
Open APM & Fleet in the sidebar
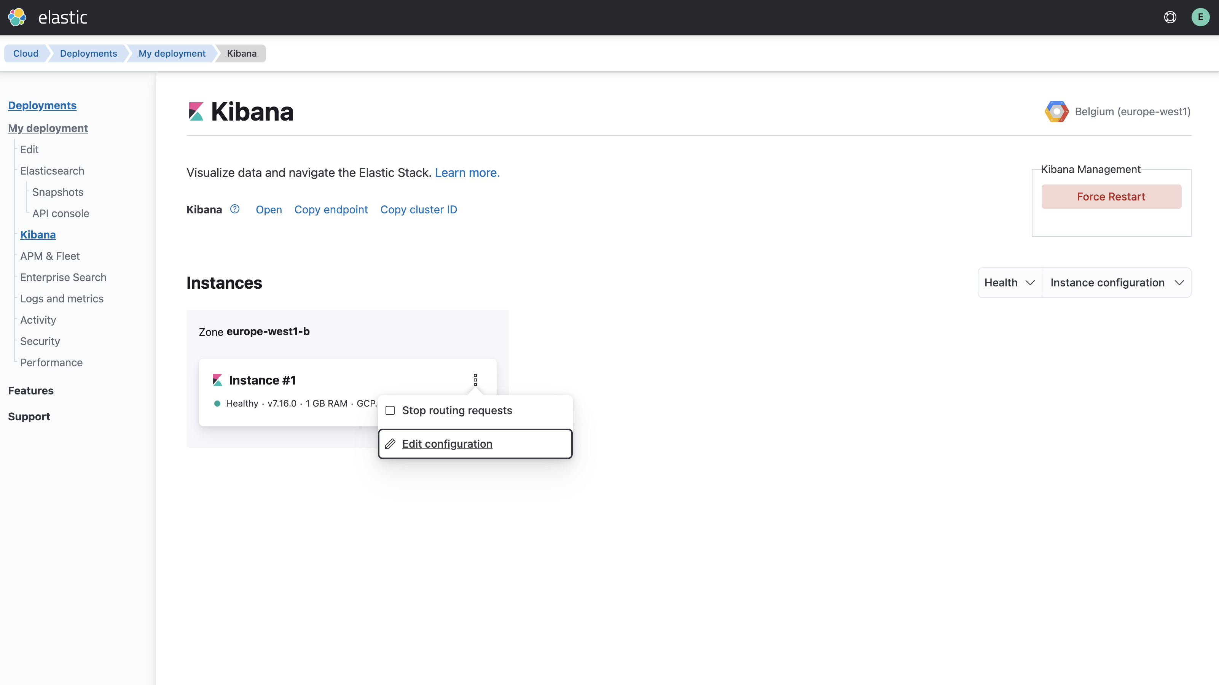[x=50, y=256]
